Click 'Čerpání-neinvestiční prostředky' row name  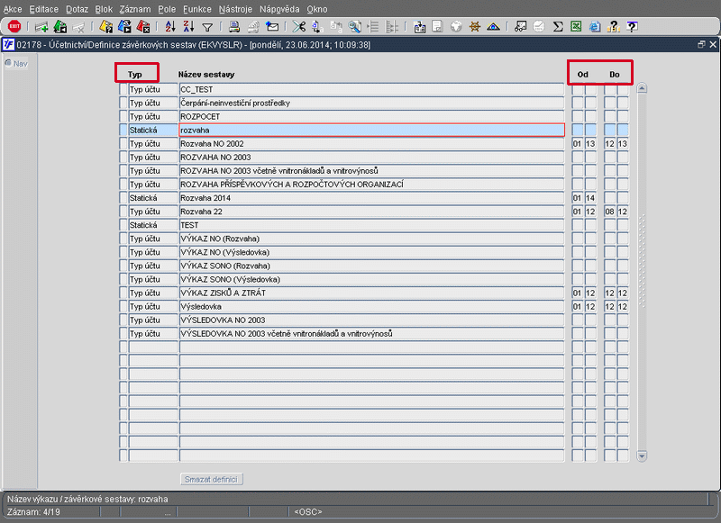click(x=371, y=104)
